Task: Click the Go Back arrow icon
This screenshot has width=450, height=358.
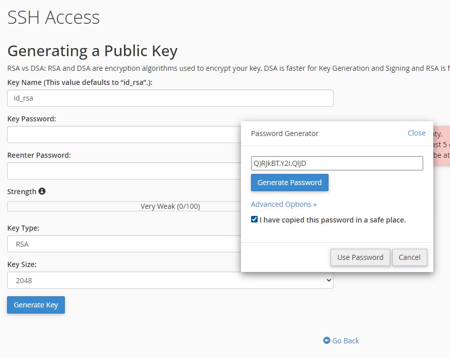Action: 326,341
